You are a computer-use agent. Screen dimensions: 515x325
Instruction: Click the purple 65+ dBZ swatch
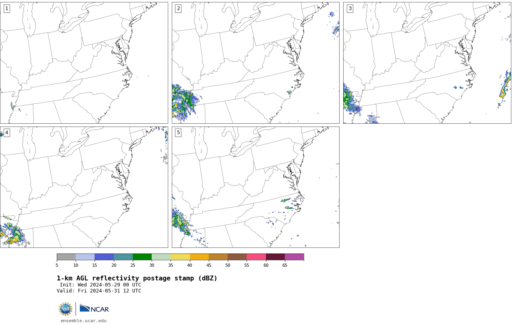click(x=295, y=257)
